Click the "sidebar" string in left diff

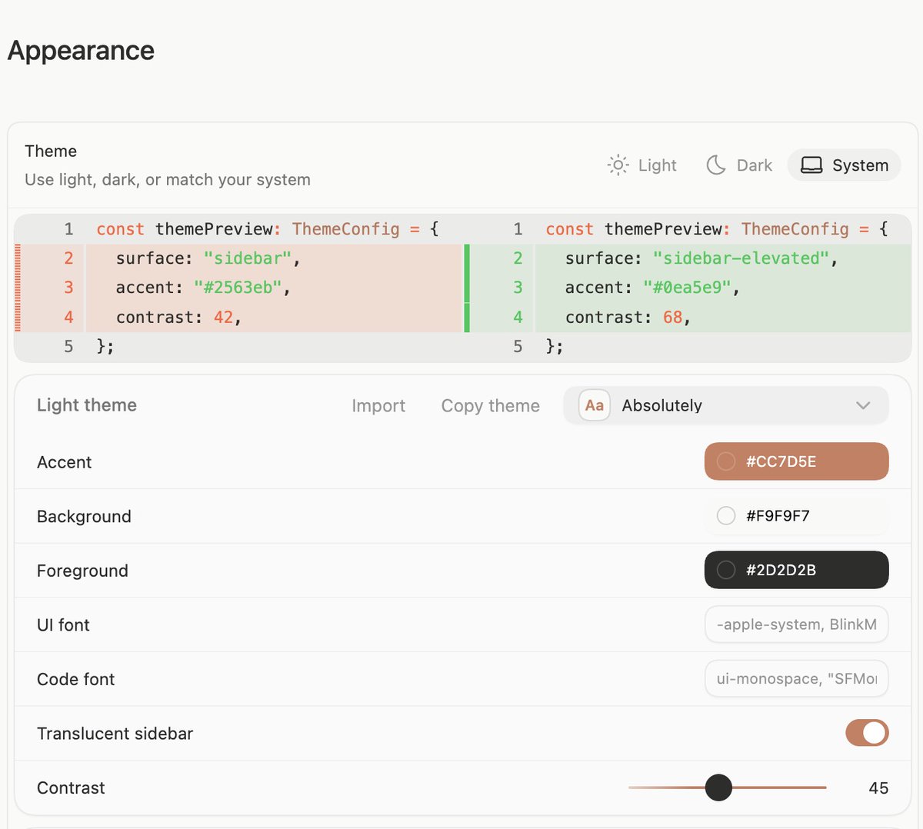pyautogui.click(x=247, y=258)
